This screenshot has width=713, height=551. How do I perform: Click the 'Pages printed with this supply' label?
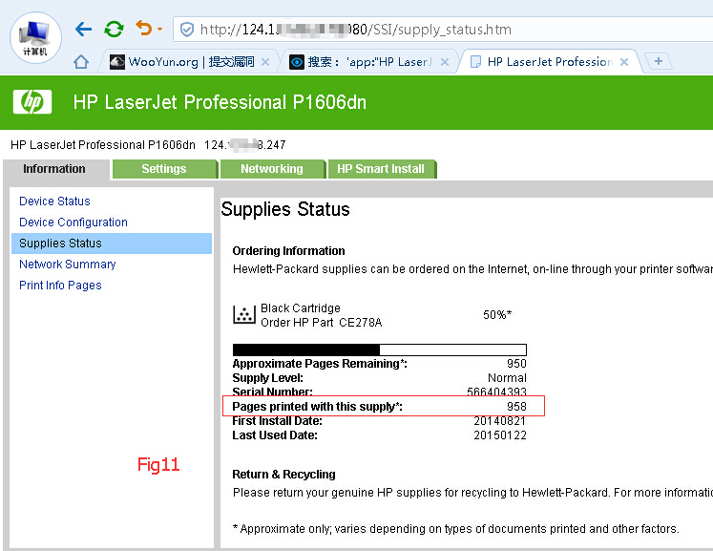click(317, 406)
